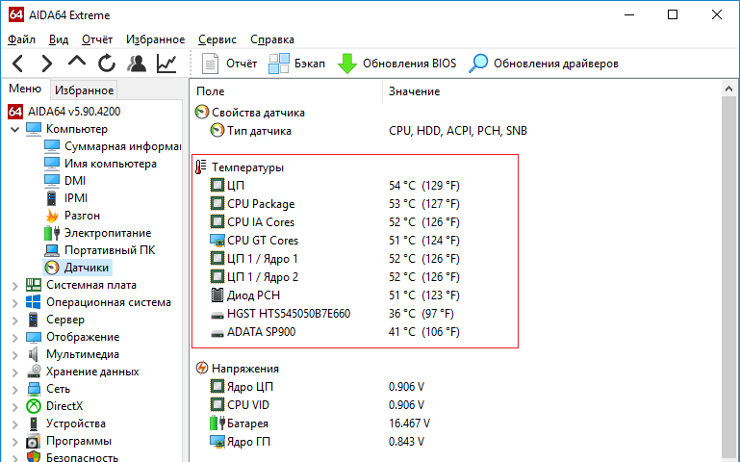
Task: Refresh the sensor readings
Action: pyautogui.click(x=107, y=64)
